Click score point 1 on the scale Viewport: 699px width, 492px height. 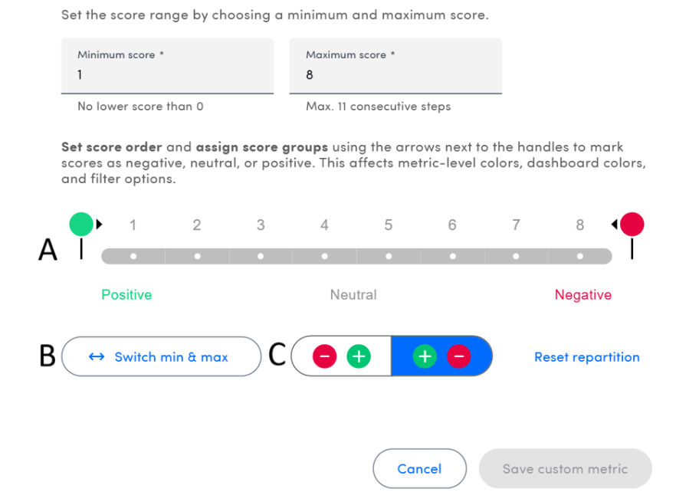tap(133, 256)
